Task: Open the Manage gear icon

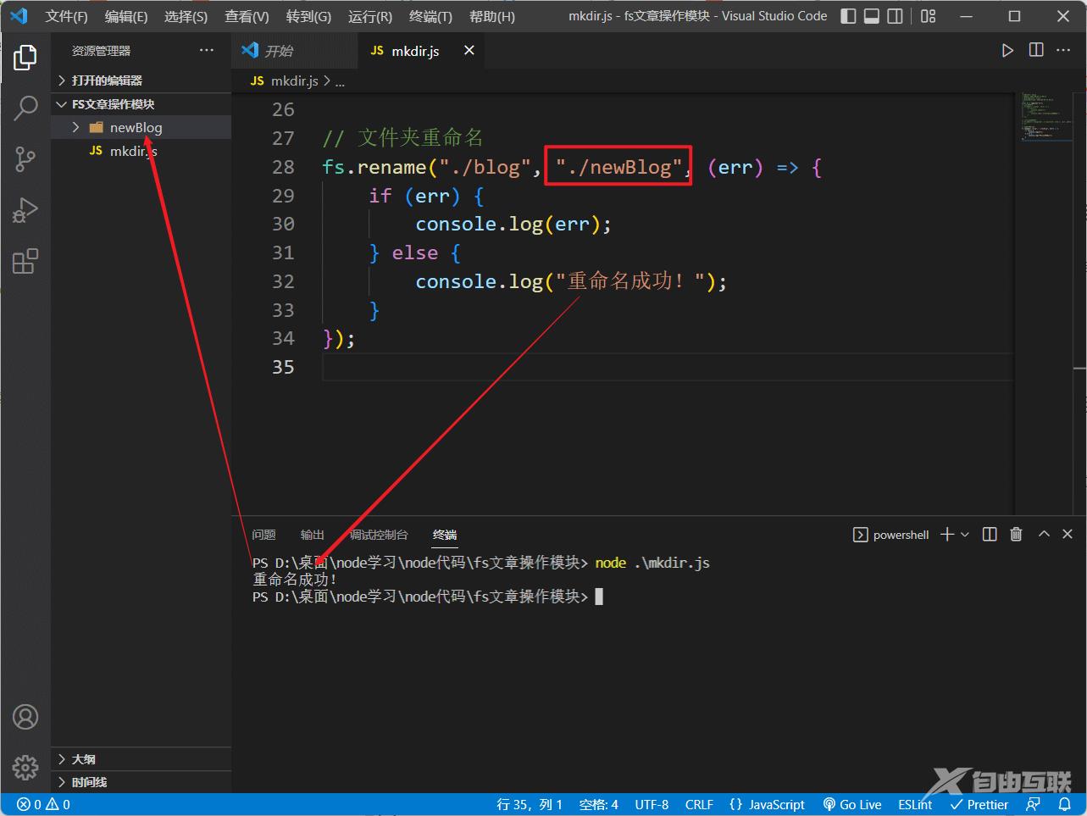Action: point(25,767)
